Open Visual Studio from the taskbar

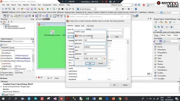[55, 98]
